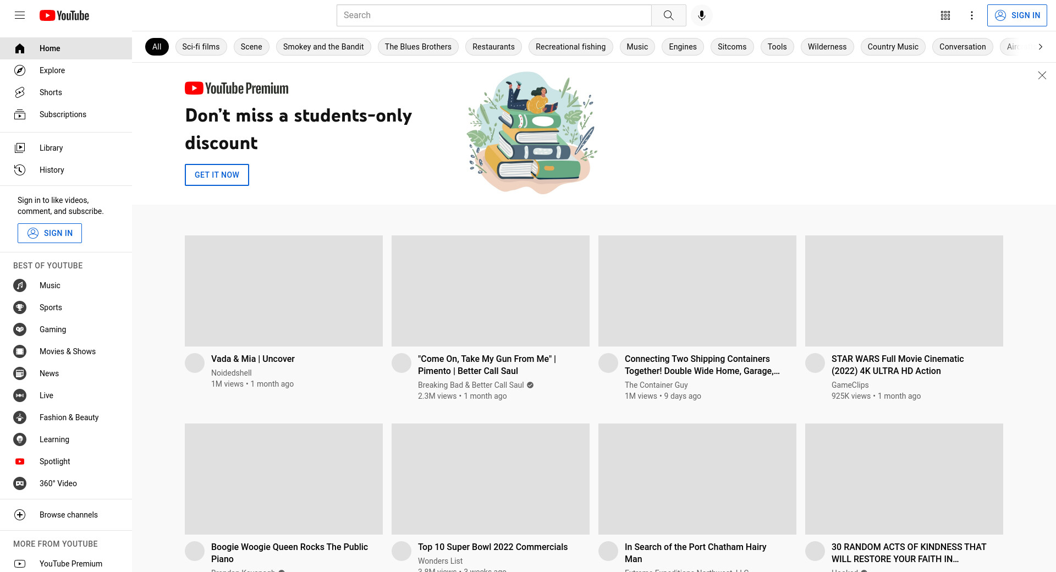Start voice search with microphone
The image size is (1056, 572).
coord(701,15)
